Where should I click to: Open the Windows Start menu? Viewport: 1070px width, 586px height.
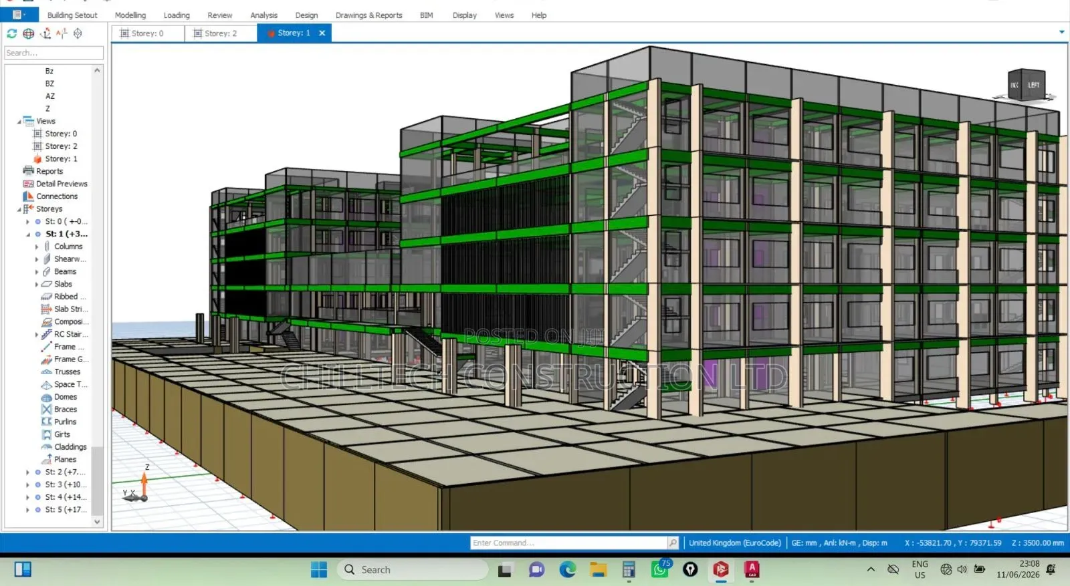tap(319, 570)
